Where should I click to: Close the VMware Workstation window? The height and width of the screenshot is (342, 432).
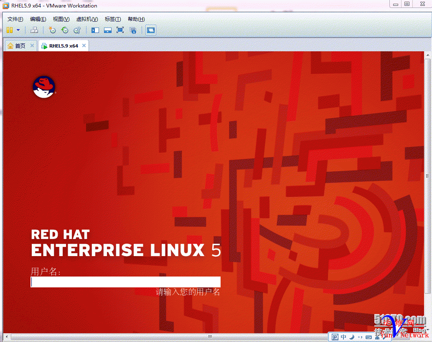422,4
